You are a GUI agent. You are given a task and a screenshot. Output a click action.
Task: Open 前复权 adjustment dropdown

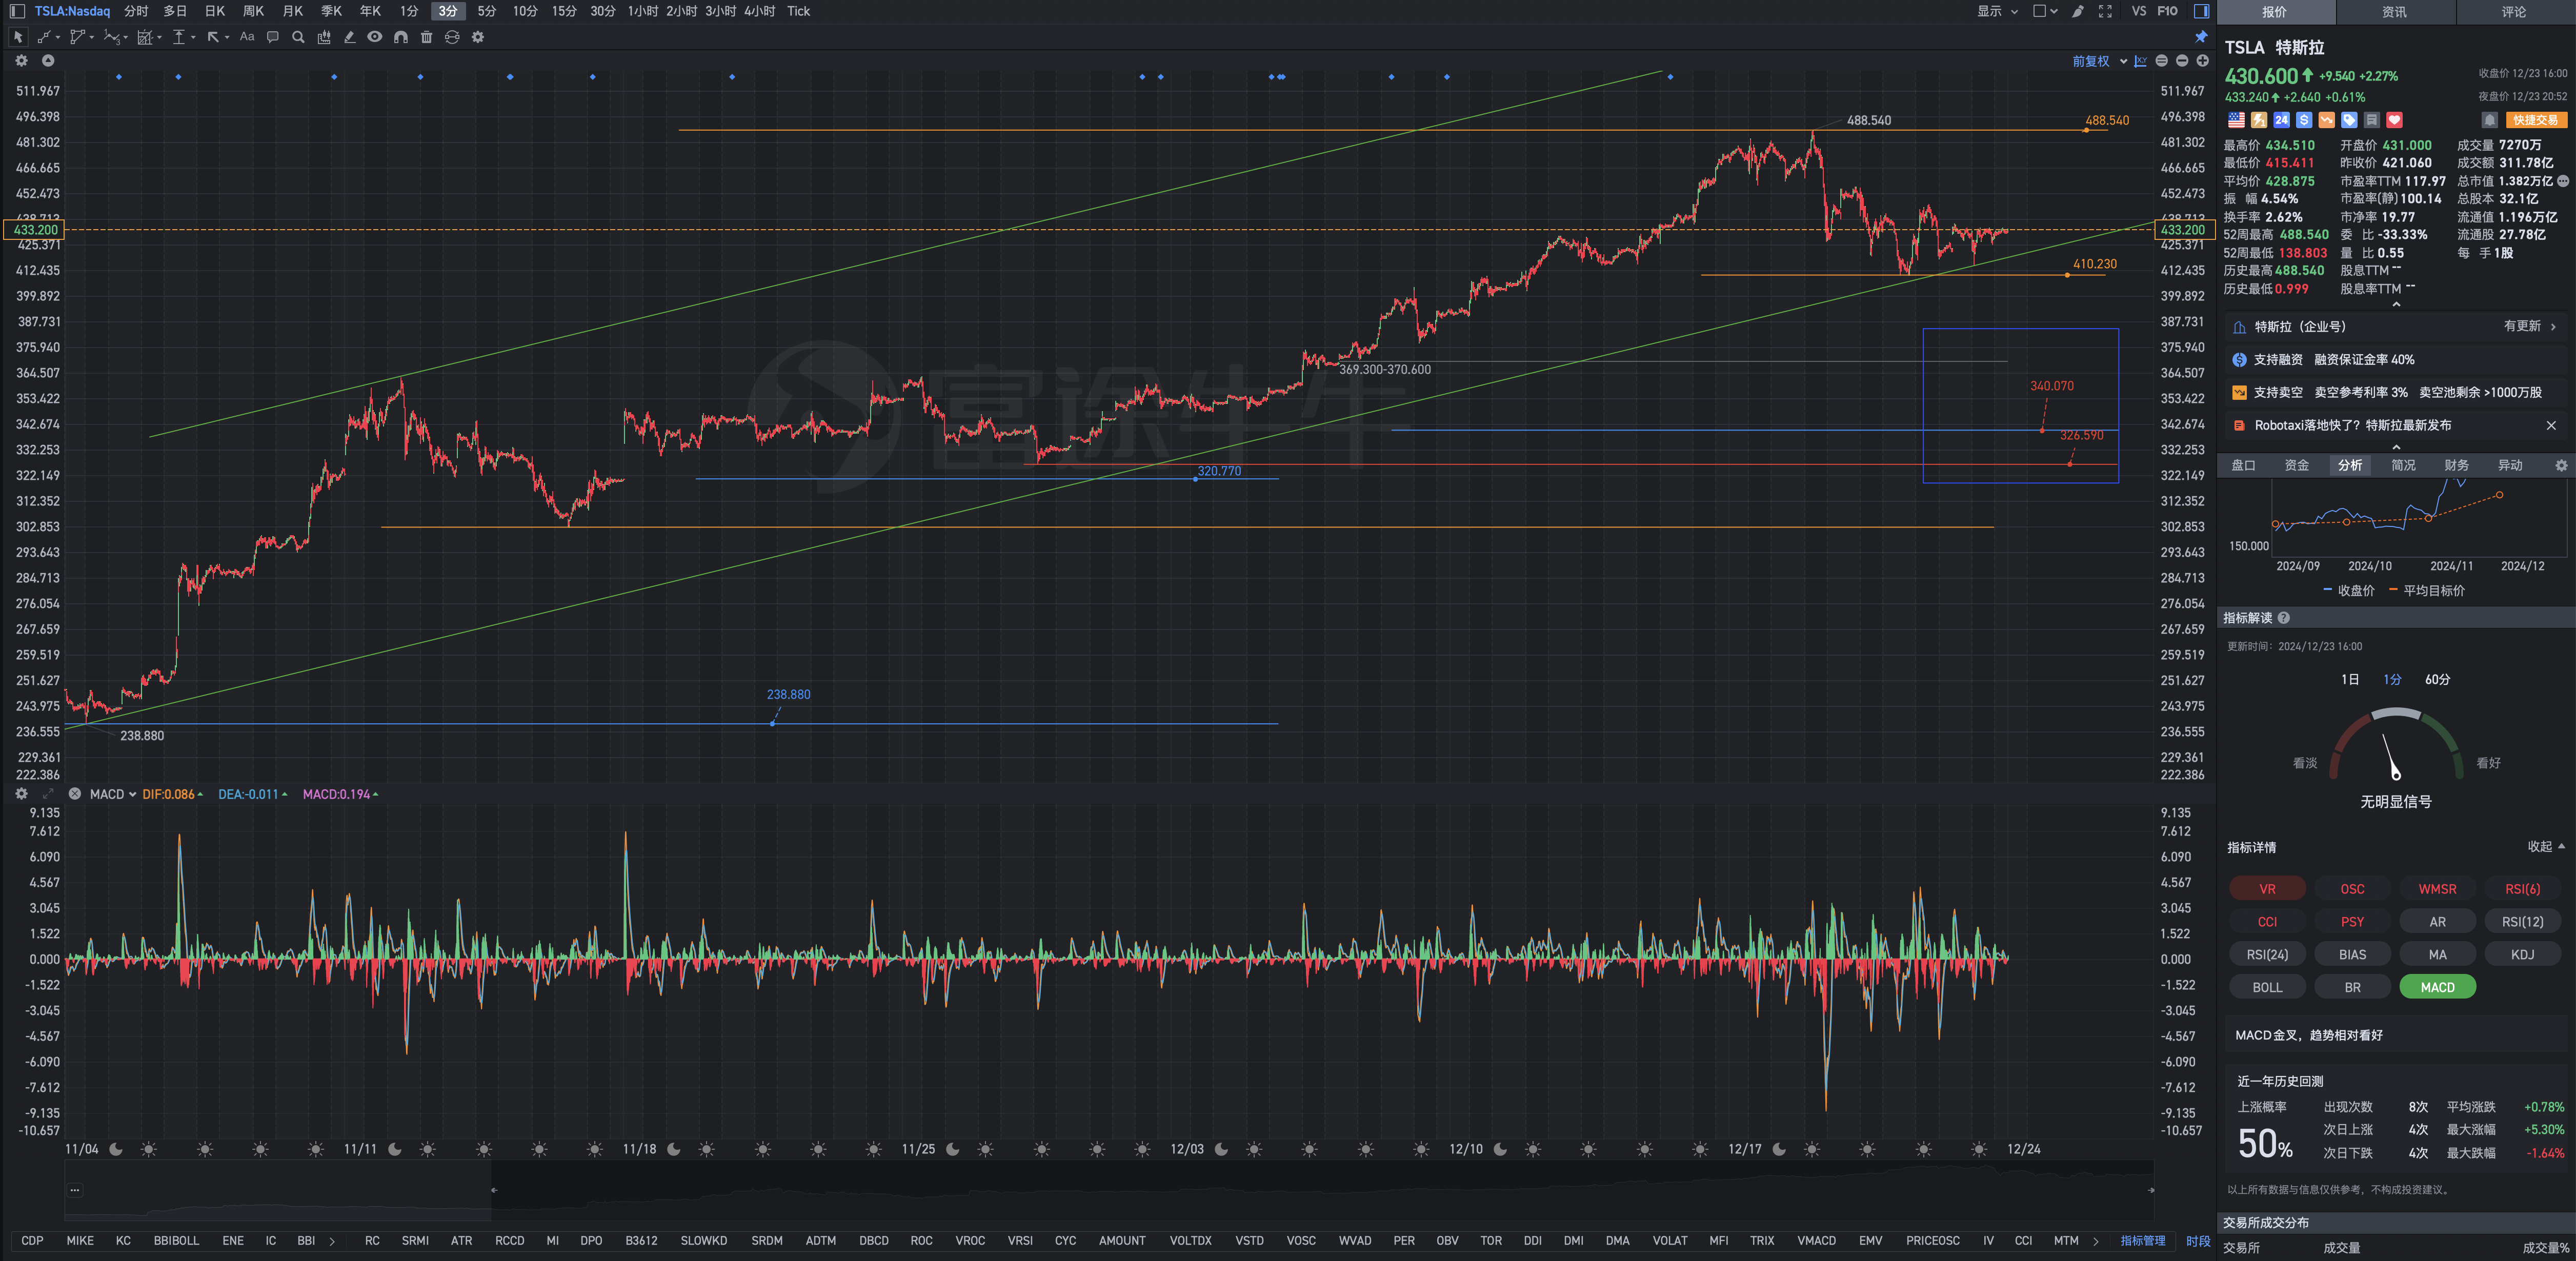coord(2099,61)
